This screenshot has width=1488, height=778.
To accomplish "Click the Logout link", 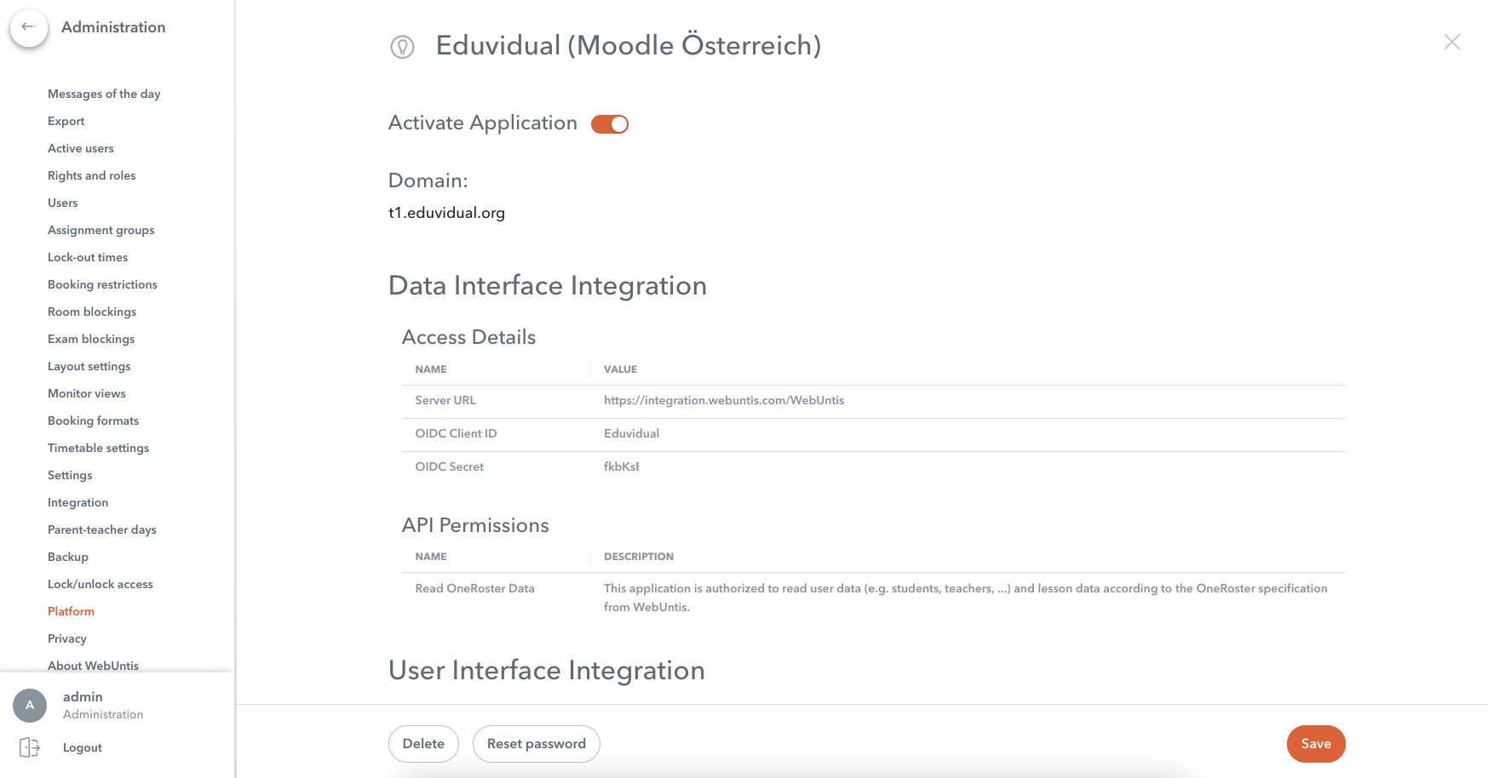I will pyautogui.click(x=83, y=747).
